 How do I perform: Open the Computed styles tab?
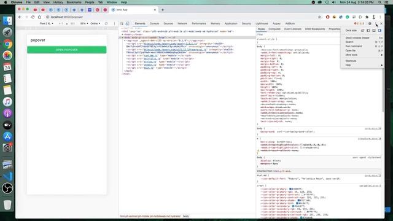click(x=274, y=29)
